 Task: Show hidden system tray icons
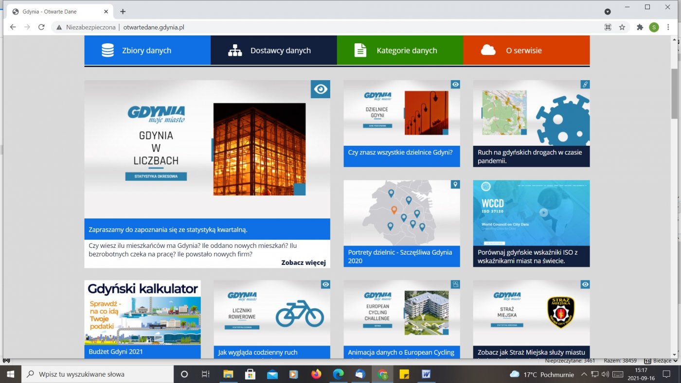click(584, 374)
